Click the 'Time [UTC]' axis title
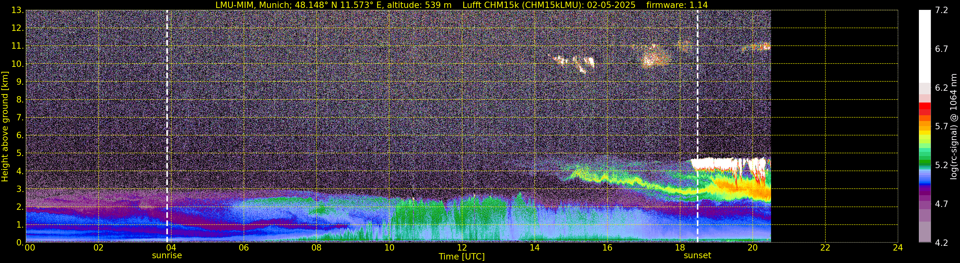Image resolution: width=960 pixels, height=263 pixels. [x=462, y=257]
